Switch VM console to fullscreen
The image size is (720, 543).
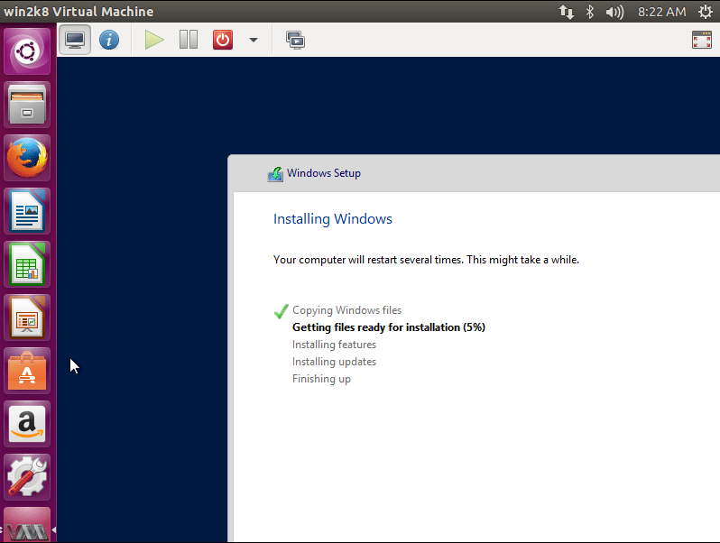[702, 40]
